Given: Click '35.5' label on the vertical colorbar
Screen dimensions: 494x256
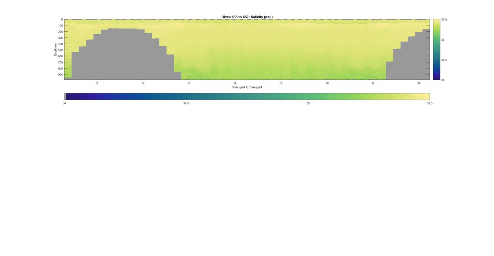Looking at the screenshot, I should tap(444, 19).
